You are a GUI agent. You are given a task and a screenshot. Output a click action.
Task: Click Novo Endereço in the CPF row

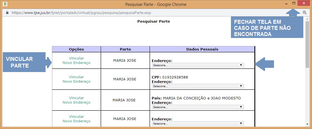(x=76, y=82)
